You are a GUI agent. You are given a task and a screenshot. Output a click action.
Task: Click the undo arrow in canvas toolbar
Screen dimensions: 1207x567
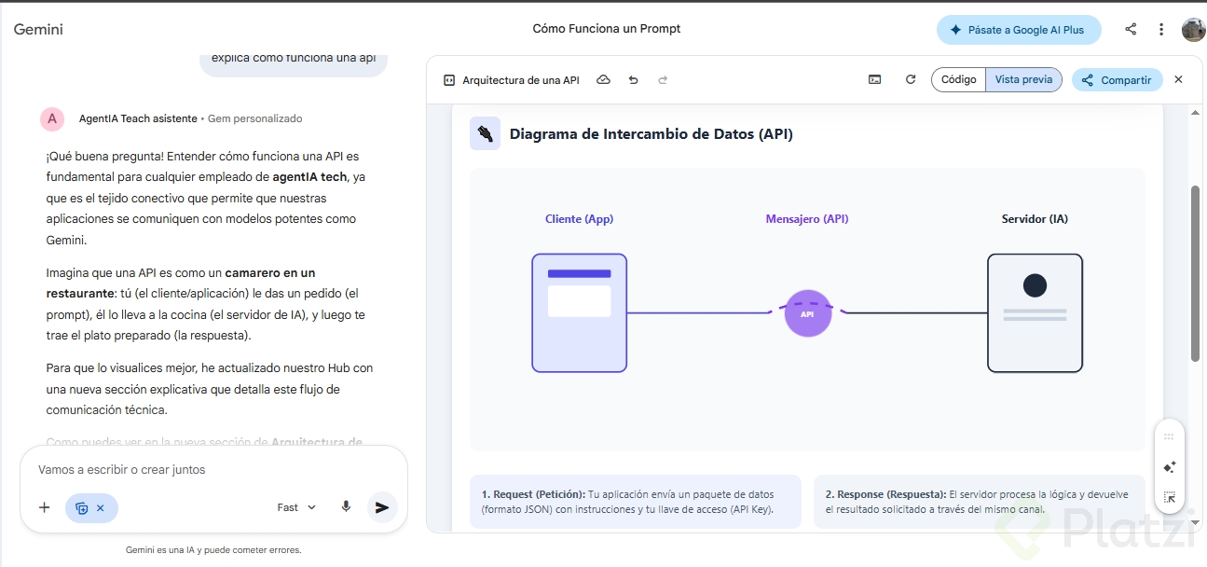(x=634, y=80)
